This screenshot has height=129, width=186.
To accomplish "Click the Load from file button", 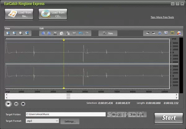I will click(19, 14).
